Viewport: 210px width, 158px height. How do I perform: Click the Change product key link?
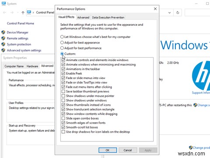(201, 148)
